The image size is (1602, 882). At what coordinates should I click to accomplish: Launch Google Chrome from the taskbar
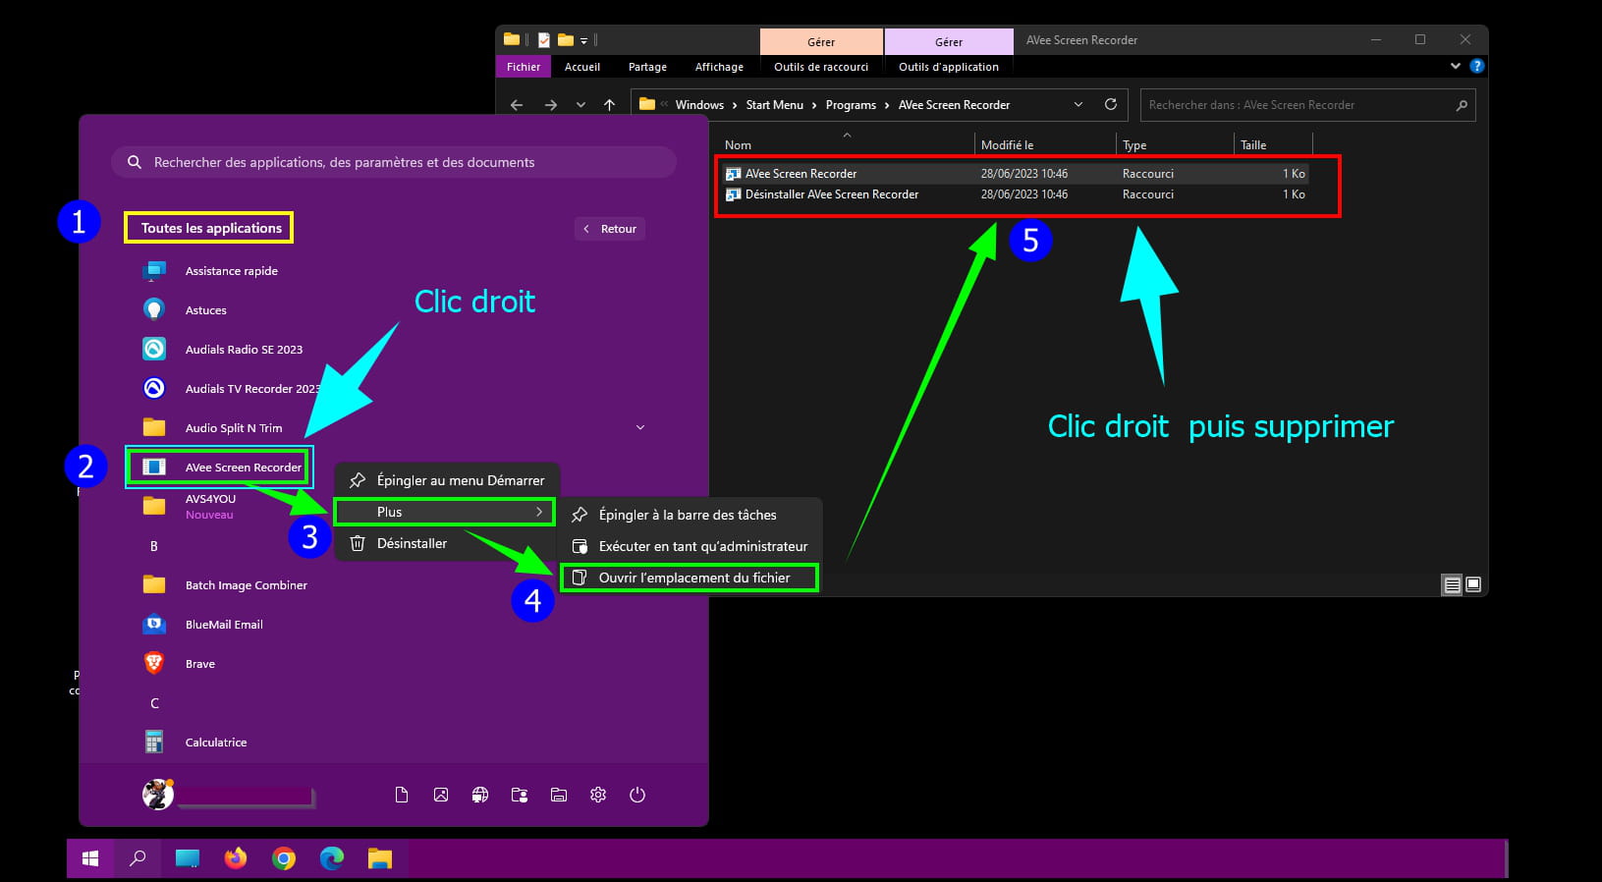(284, 859)
